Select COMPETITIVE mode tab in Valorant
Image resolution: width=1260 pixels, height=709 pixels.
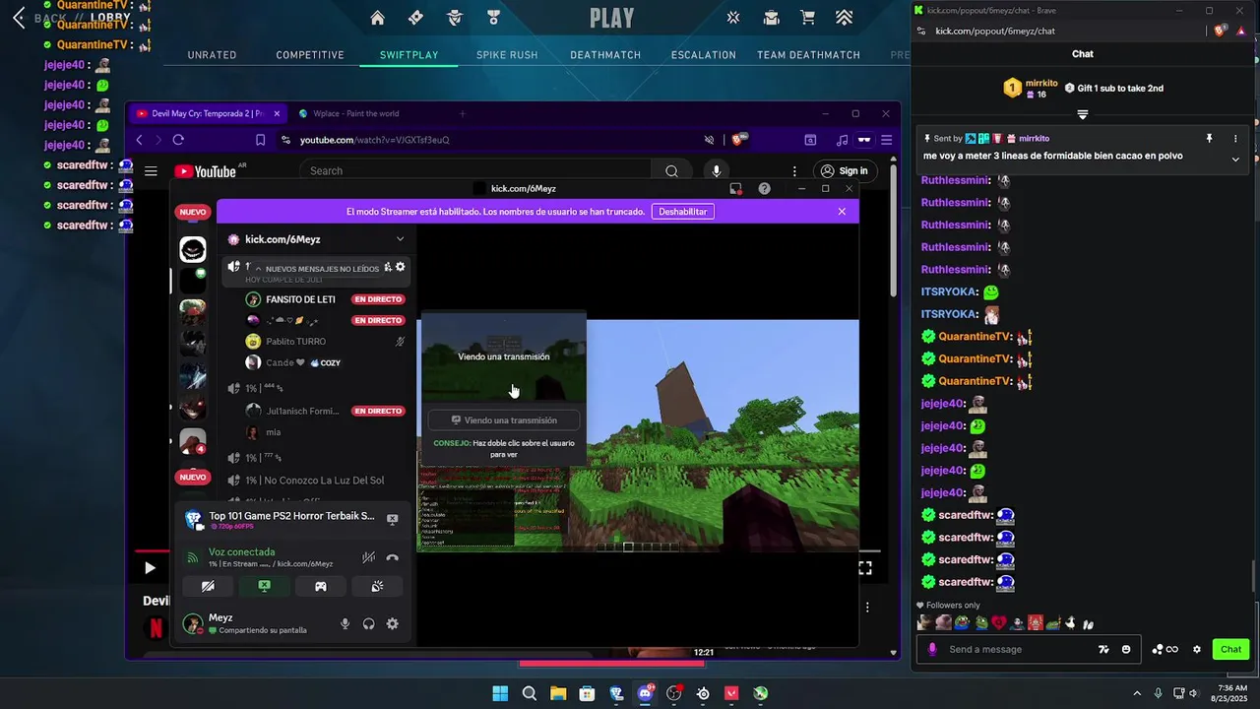point(310,55)
